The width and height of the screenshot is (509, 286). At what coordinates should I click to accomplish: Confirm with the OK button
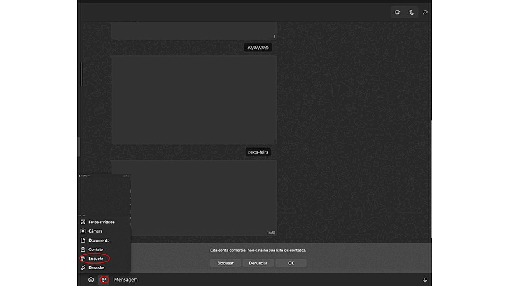pyautogui.click(x=291, y=263)
